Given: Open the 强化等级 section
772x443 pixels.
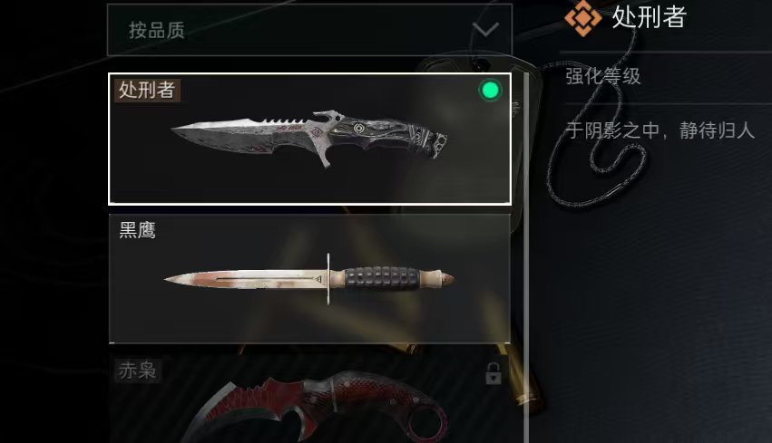Looking at the screenshot, I should (x=603, y=76).
